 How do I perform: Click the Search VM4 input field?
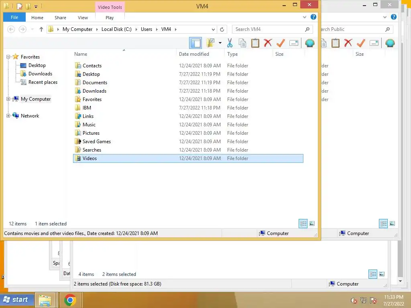[273, 29]
